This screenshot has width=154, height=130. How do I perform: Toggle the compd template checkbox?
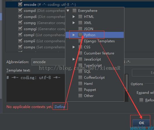point(20,10)
